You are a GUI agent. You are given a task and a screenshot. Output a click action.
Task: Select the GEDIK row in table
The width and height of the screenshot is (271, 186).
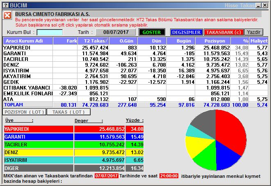[x=135, y=82]
